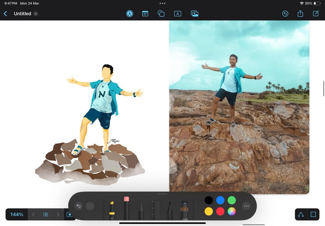Open the photos and media insert icon
The height and width of the screenshot is (226, 325).
pyautogui.click(x=194, y=14)
